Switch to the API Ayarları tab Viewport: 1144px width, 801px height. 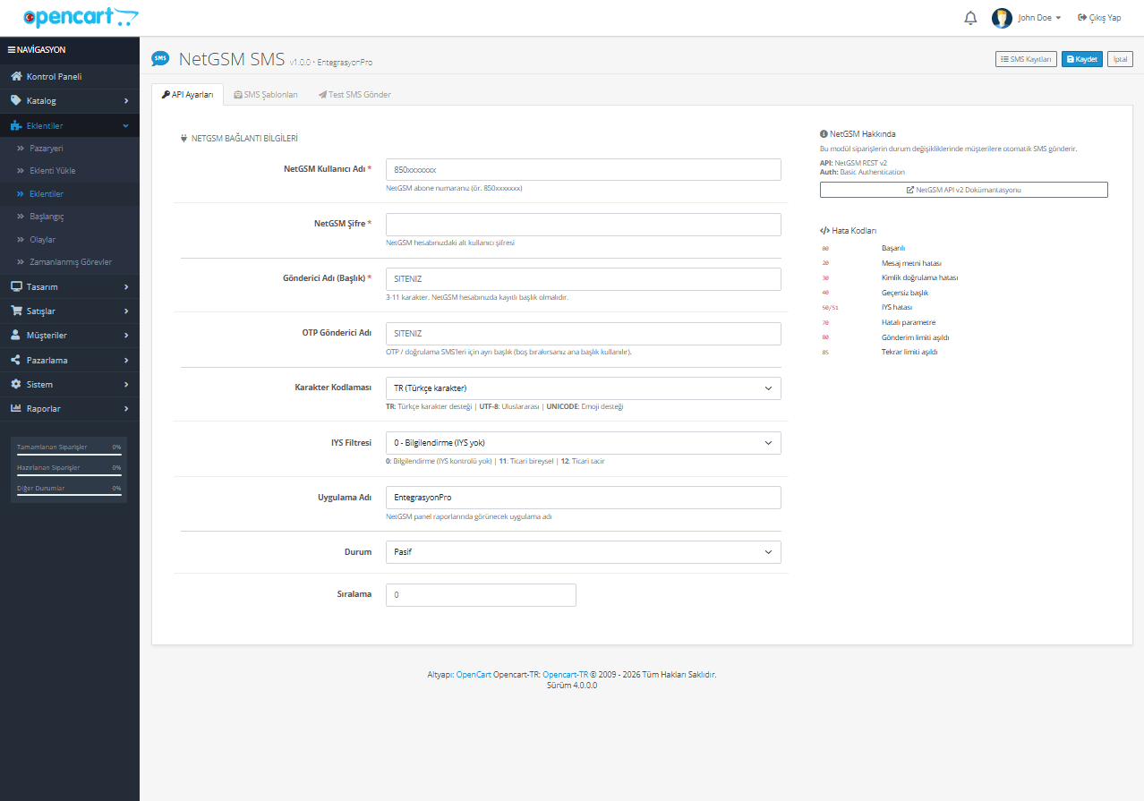(x=188, y=95)
